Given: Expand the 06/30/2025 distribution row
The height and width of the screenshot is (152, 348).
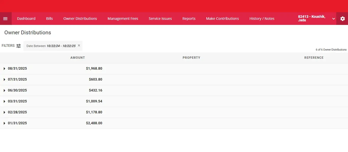Looking at the screenshot, I should (x=4, y=90).
